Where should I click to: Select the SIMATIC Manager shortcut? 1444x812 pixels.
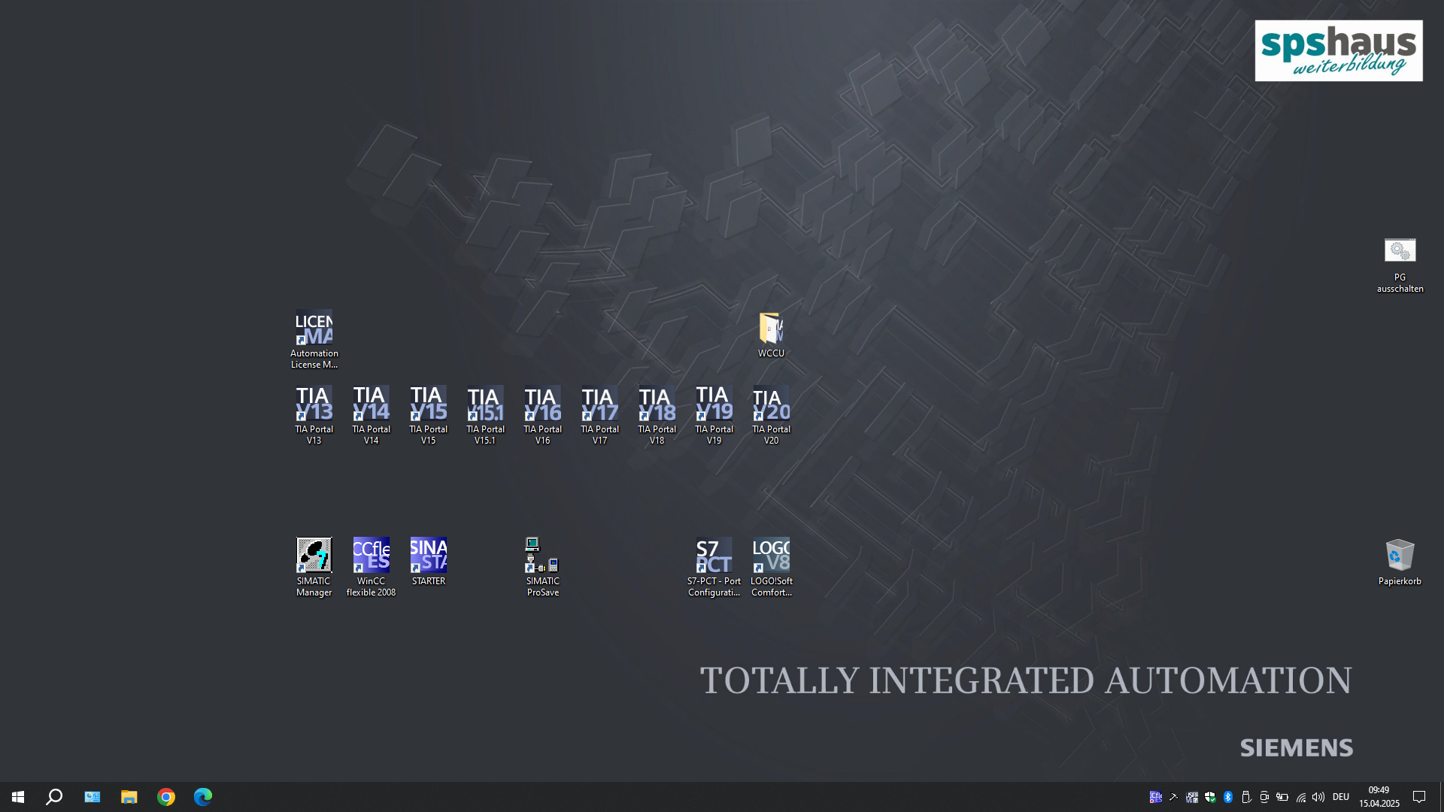(x=314, y=567)
